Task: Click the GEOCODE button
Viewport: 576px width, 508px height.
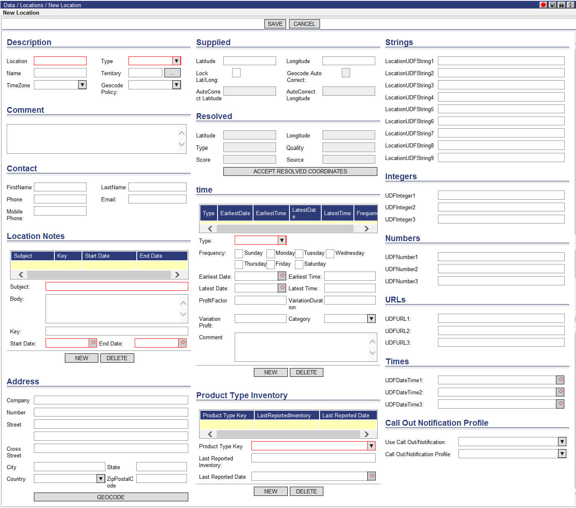Action: tap(111, 497)
